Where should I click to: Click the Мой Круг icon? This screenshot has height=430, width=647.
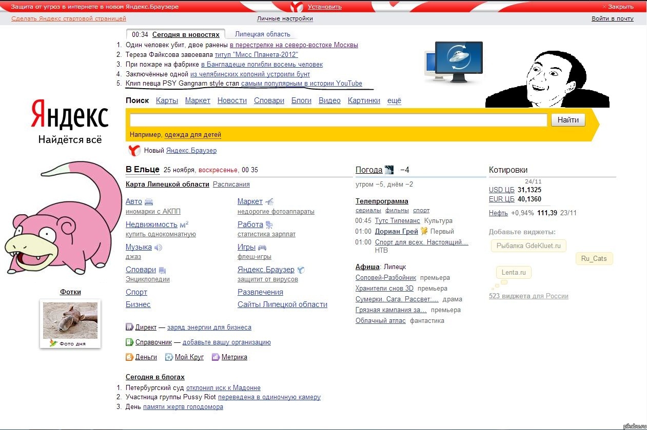(169, 357)
